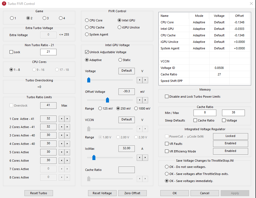Increase Offset Voltage with right arrow

click(145, 100)
